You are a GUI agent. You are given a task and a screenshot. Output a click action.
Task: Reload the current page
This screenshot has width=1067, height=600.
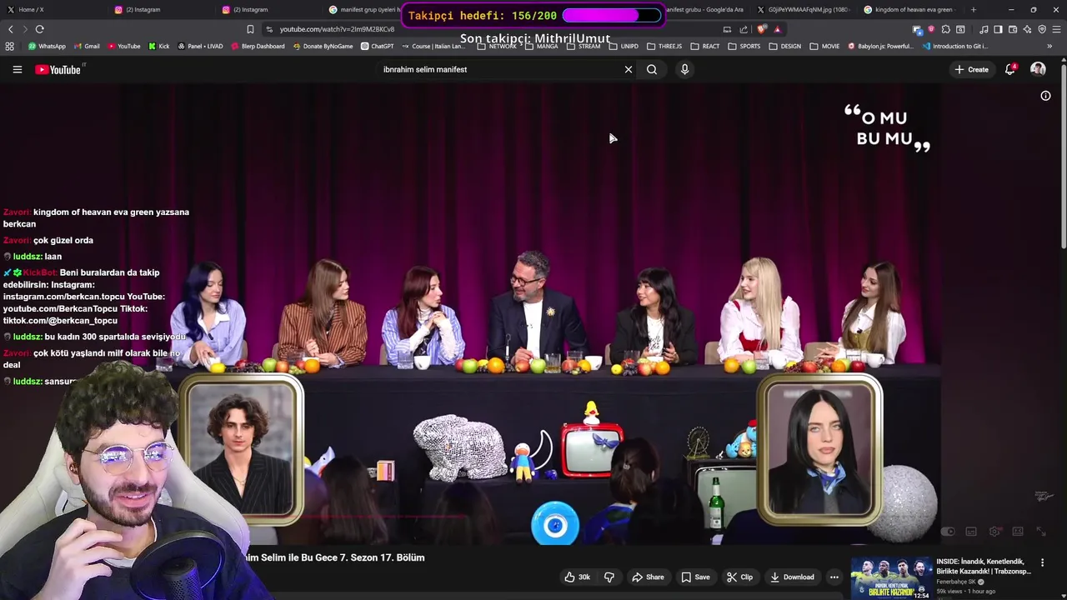[39, 29]
